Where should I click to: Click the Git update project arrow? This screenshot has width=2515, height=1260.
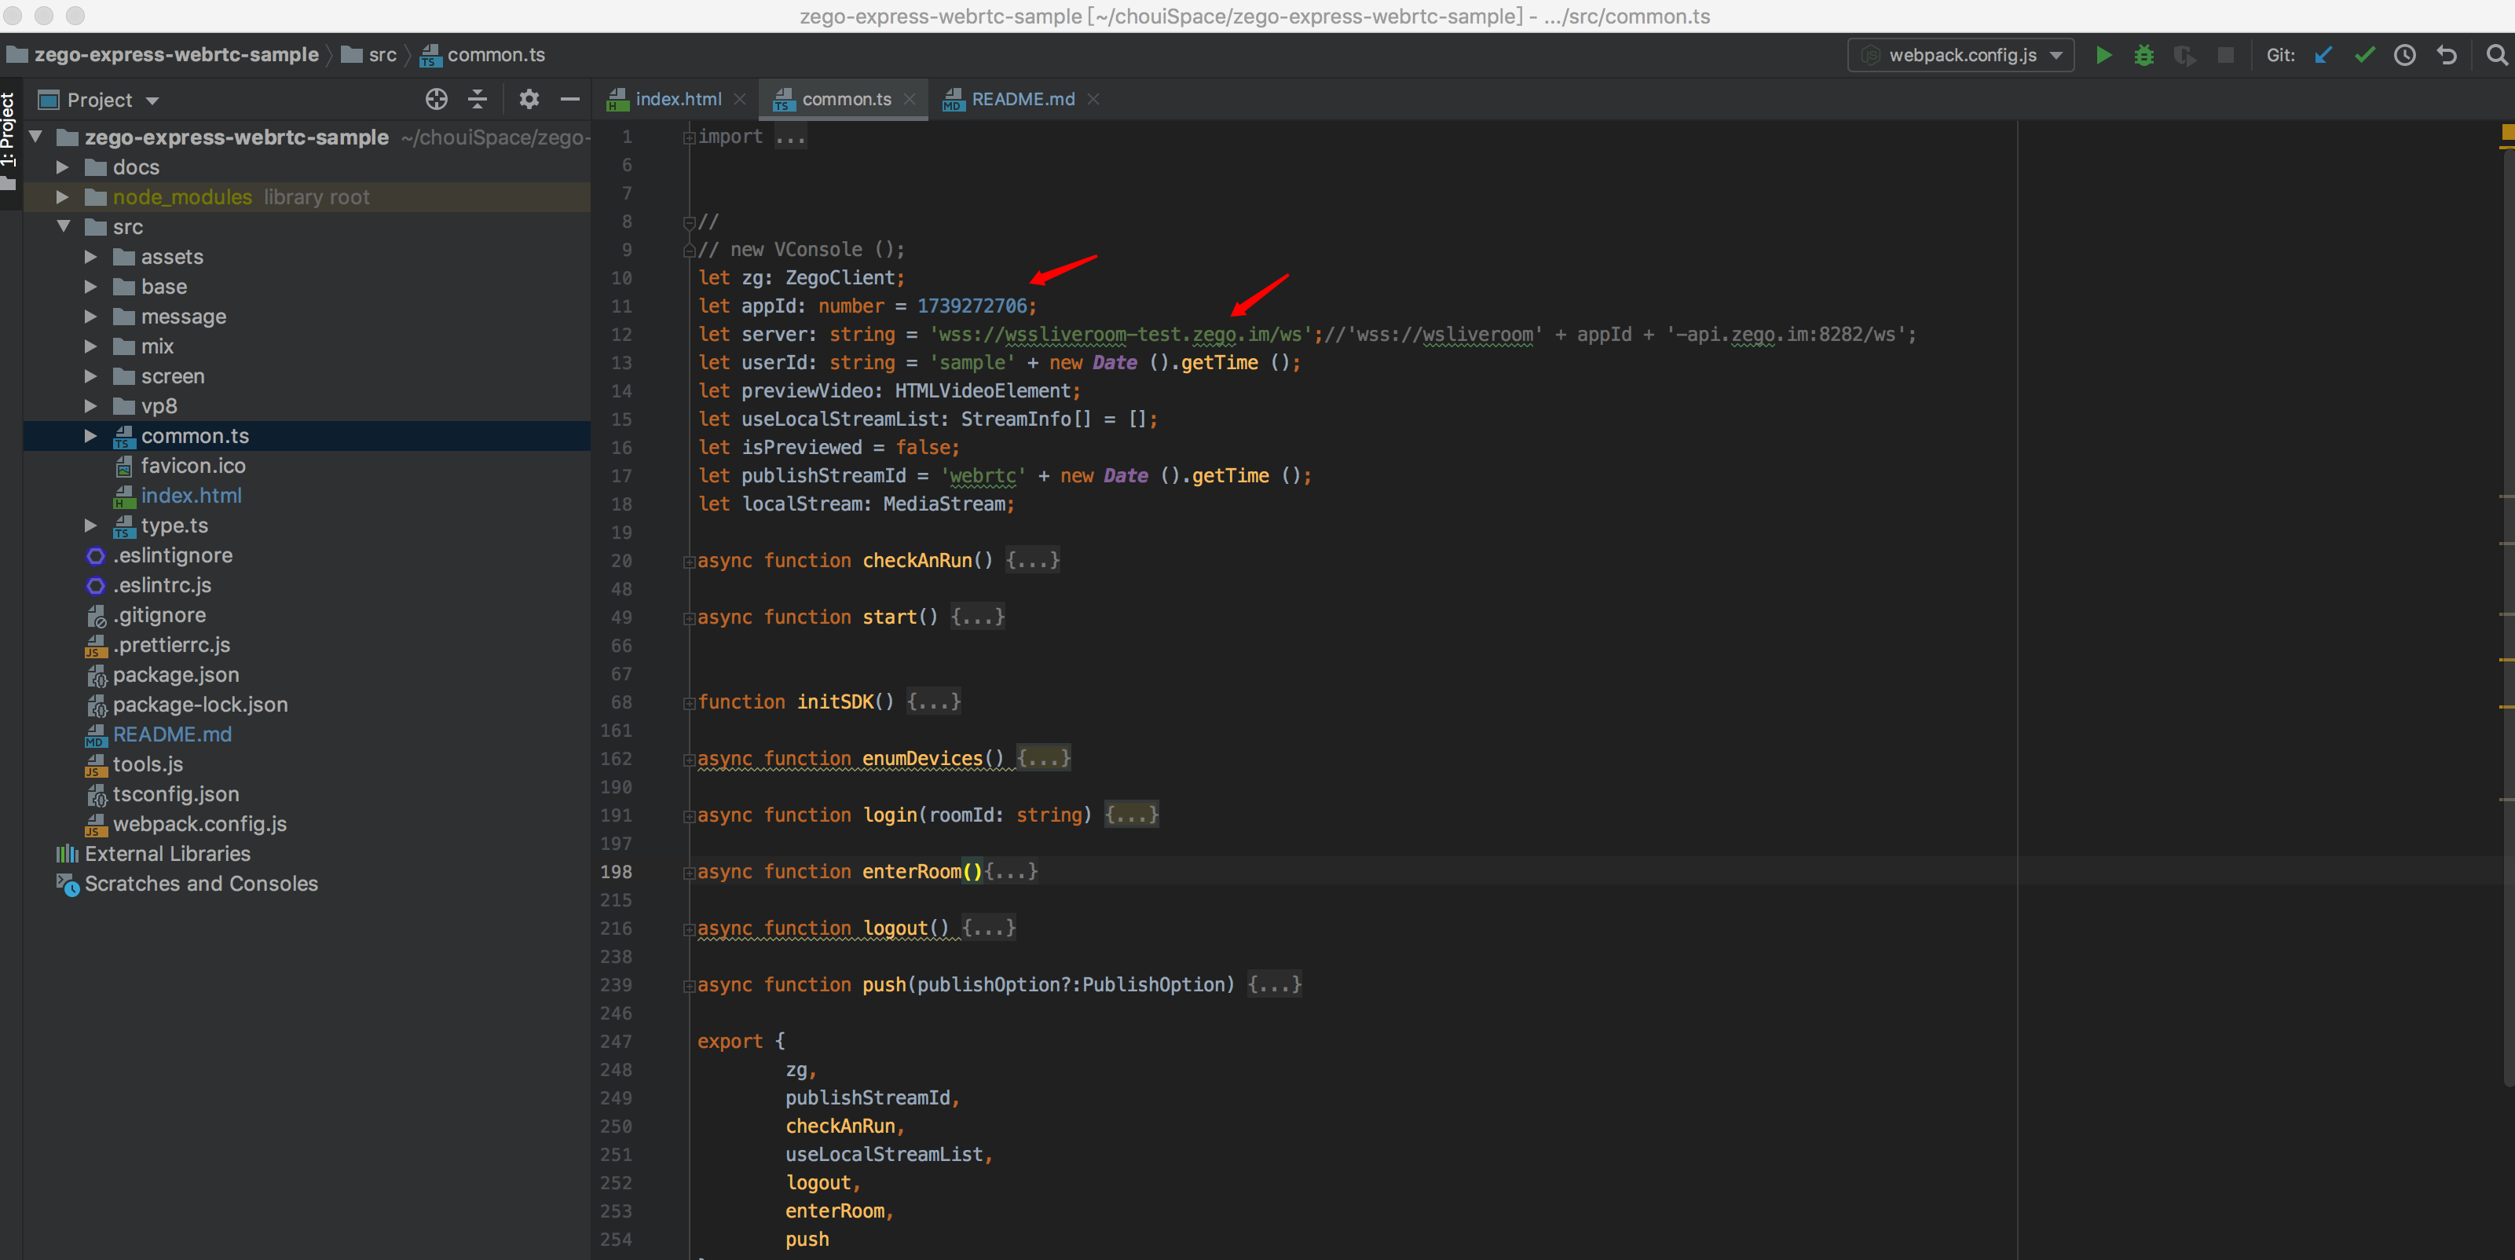point(2323,56)
